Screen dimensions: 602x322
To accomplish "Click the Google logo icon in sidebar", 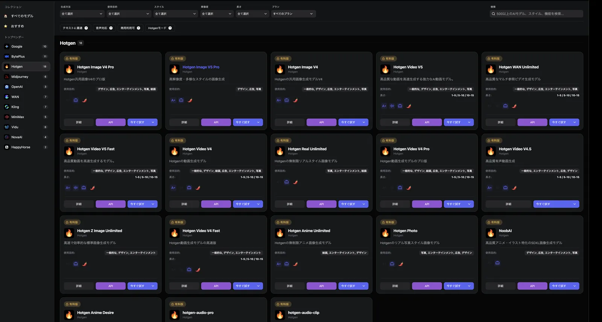I will click(7, 47).
